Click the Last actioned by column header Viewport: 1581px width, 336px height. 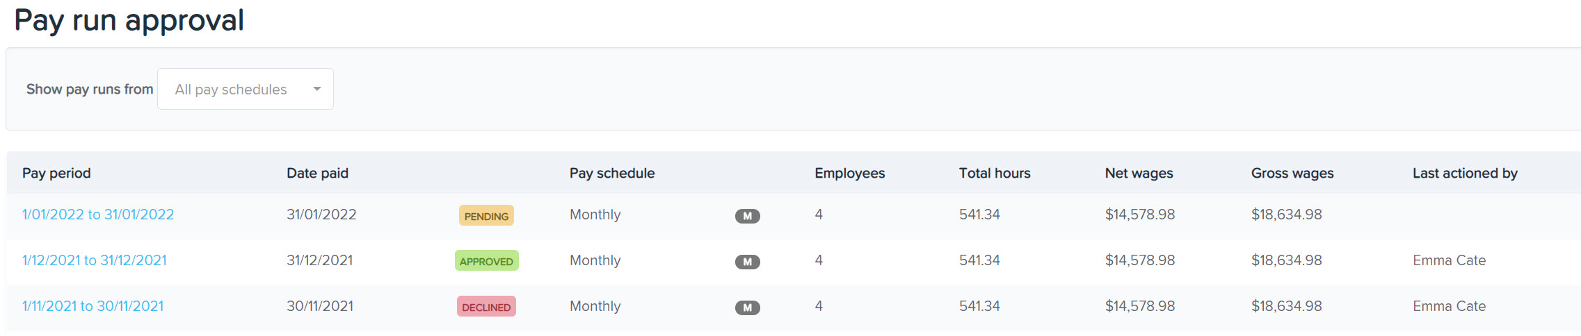1465,173
